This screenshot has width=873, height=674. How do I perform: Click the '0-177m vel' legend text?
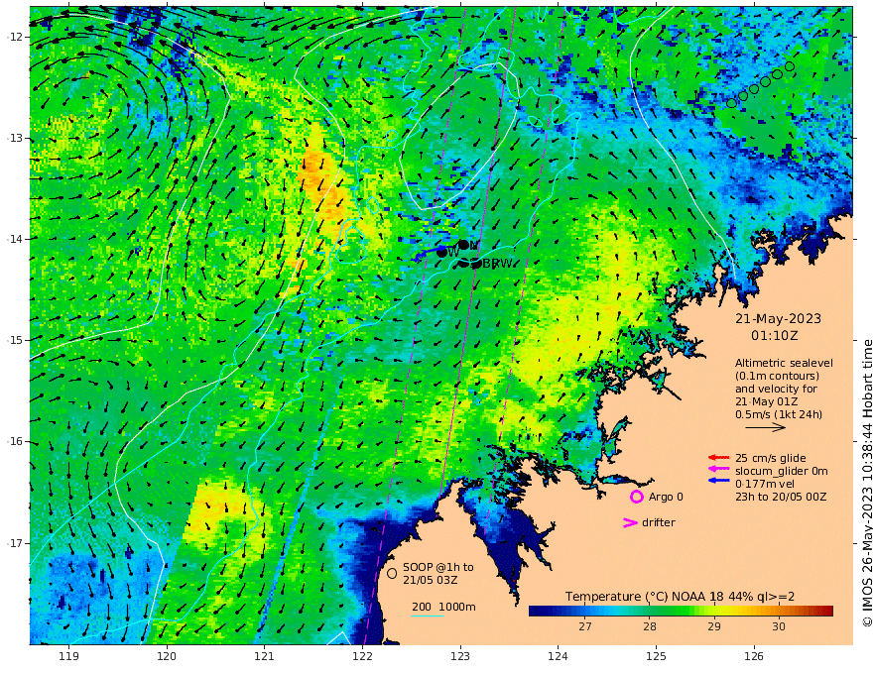pos(765,484)
